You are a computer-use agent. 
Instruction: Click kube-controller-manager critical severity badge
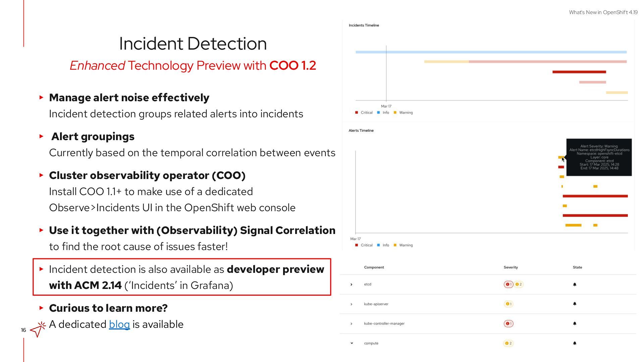[508, 324]
